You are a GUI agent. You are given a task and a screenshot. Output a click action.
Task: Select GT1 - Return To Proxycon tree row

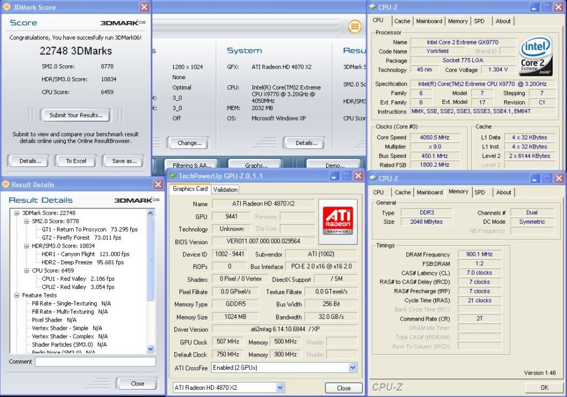[x=89, y=229]
